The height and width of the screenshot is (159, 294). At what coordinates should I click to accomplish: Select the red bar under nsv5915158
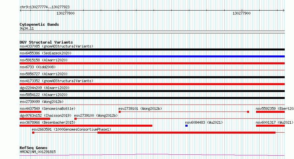(152, 63)
